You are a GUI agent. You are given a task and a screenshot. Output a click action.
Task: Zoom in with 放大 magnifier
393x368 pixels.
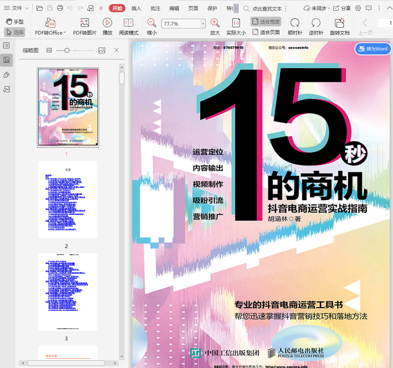coord(215,23)
